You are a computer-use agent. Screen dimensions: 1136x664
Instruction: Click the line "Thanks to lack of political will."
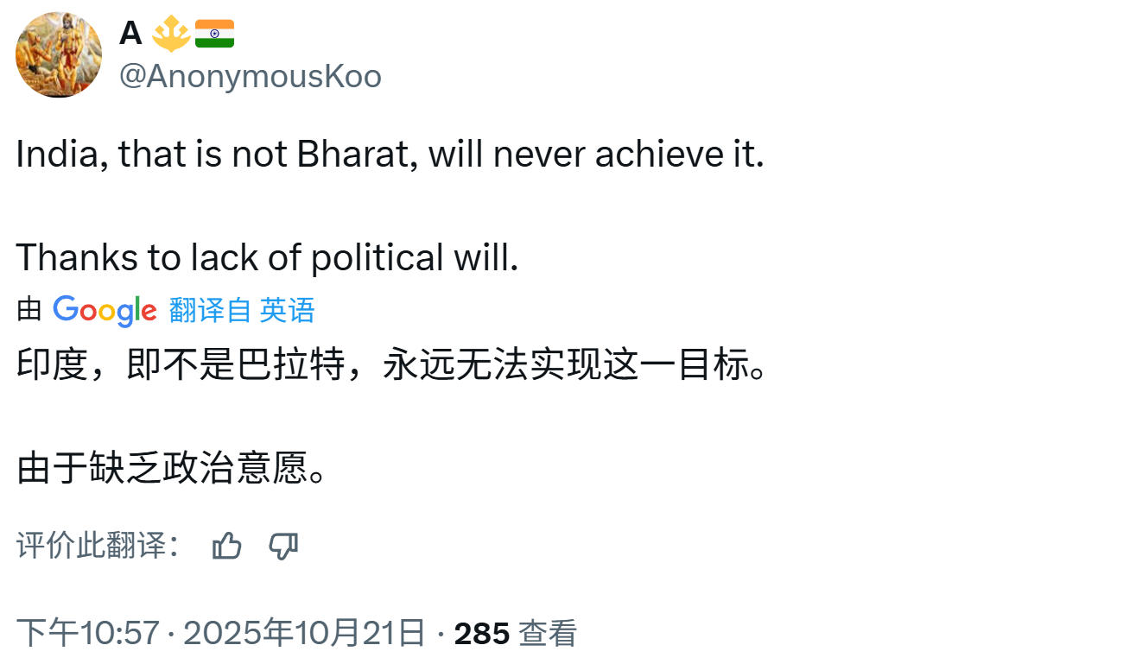coord(267,257)
